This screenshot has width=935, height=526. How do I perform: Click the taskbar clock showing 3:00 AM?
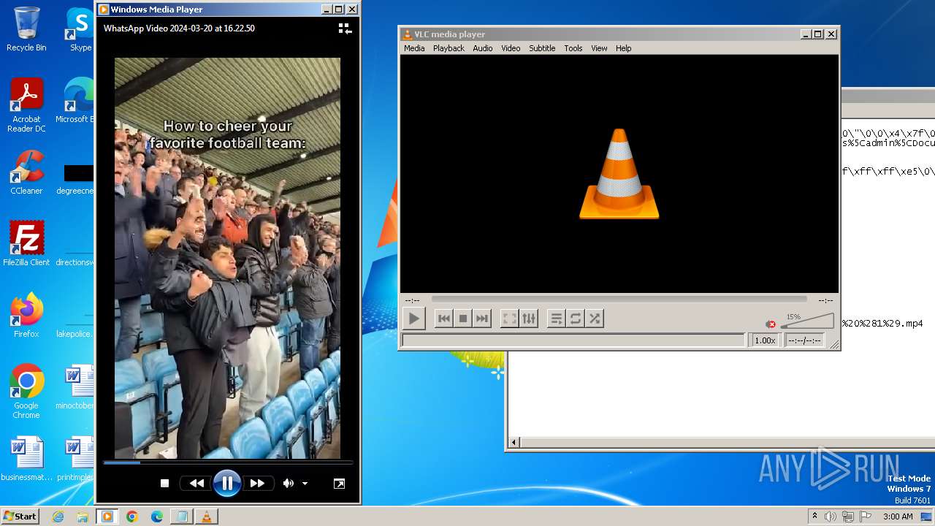pos(898,517)
